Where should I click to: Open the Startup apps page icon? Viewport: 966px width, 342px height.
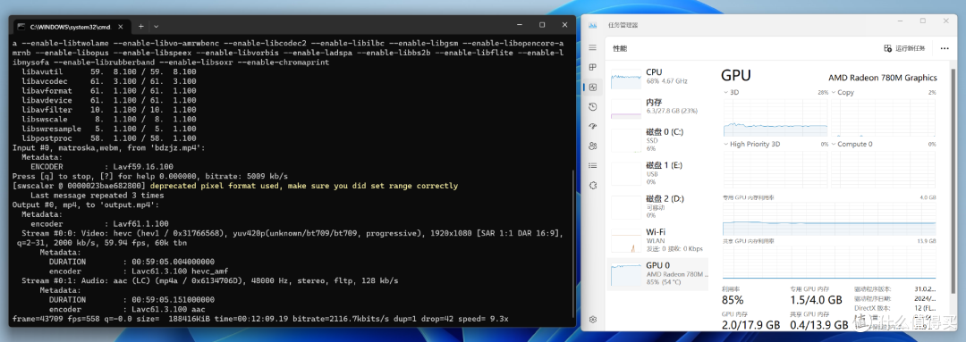point(593,126)
